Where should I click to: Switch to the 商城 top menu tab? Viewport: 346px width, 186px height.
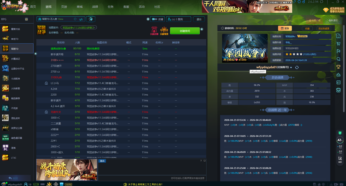click(x=79, y=7)
